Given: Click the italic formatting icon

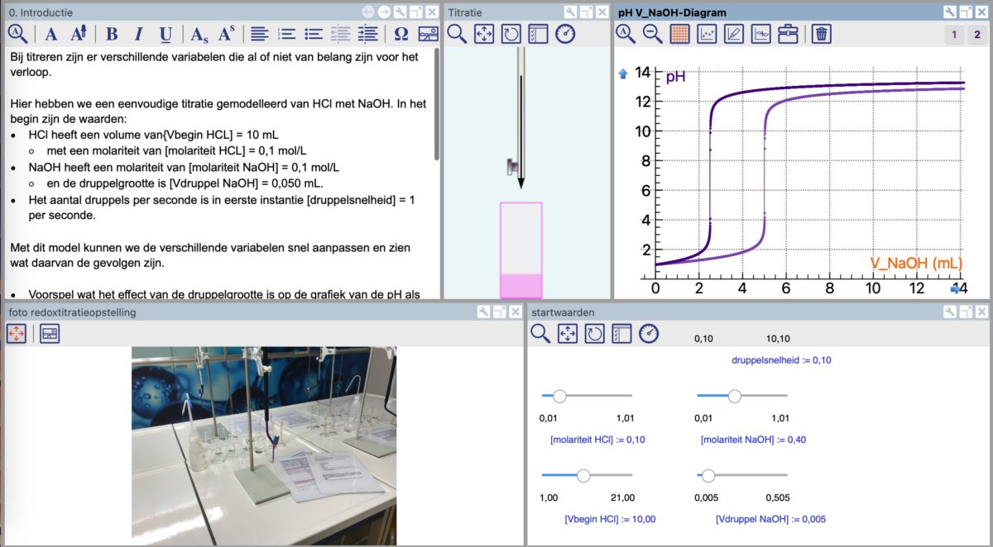Looking at the screenshot, I should tap(138, 34).
